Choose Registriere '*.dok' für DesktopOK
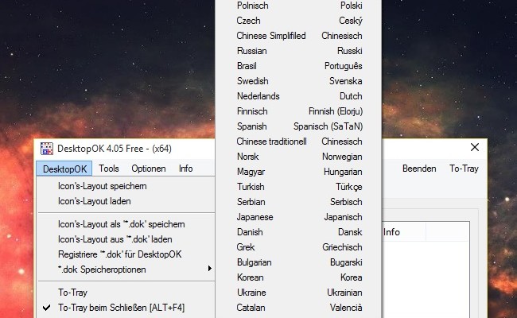517x318 pixels. tap(126, 254)
